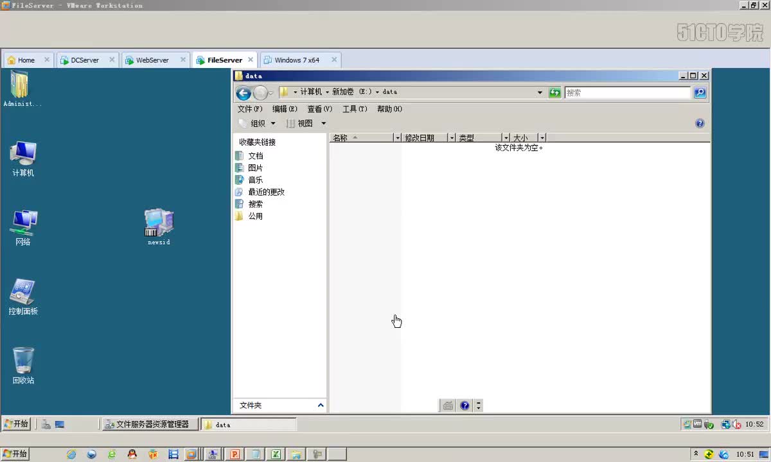Click inside the 搜索 search field

point(628,92)
